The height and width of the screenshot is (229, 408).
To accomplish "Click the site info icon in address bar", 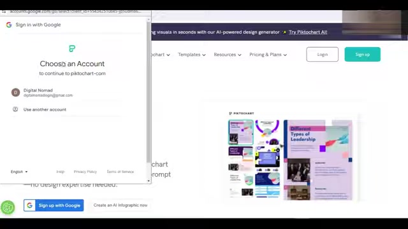I will [4, 11].
